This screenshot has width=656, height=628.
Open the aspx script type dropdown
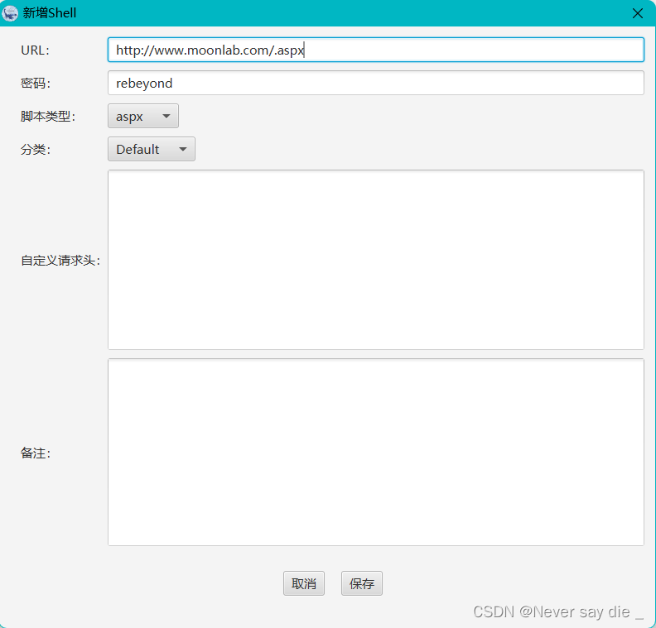pos(143,116)
